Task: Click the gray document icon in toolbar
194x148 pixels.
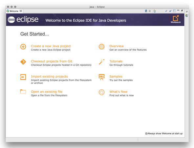Action: pos(150,11)
